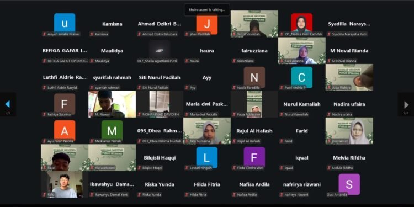Select pasyakirah's video tile

[349, 131]
